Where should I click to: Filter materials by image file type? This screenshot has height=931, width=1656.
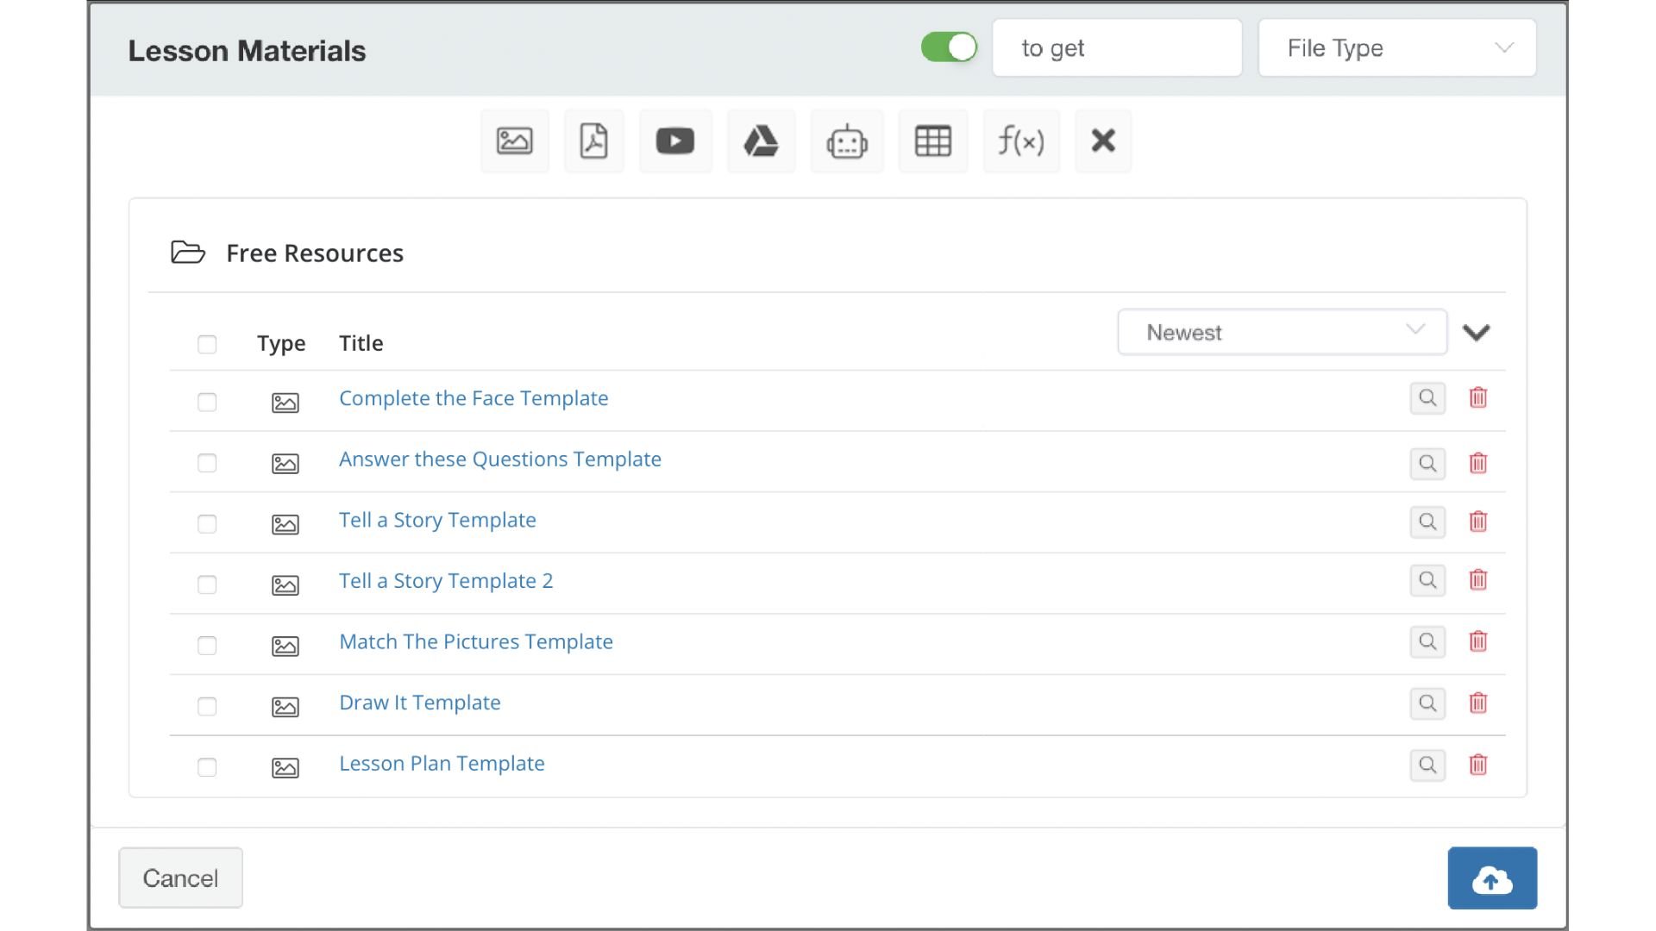pyautogui.click(x=515, y=141)
